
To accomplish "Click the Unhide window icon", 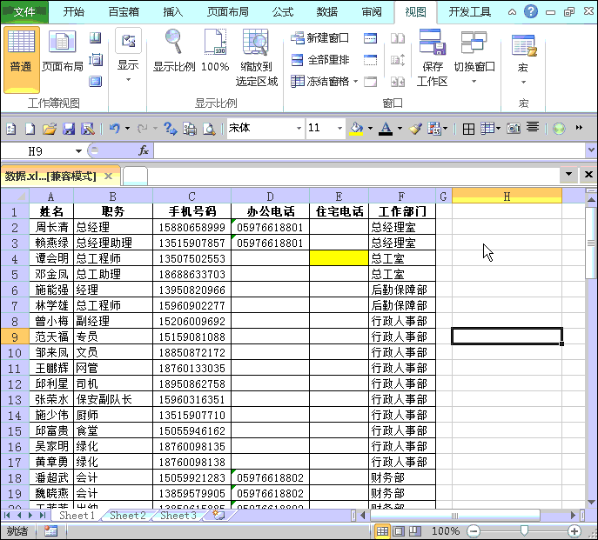I will tap(370, 82).
